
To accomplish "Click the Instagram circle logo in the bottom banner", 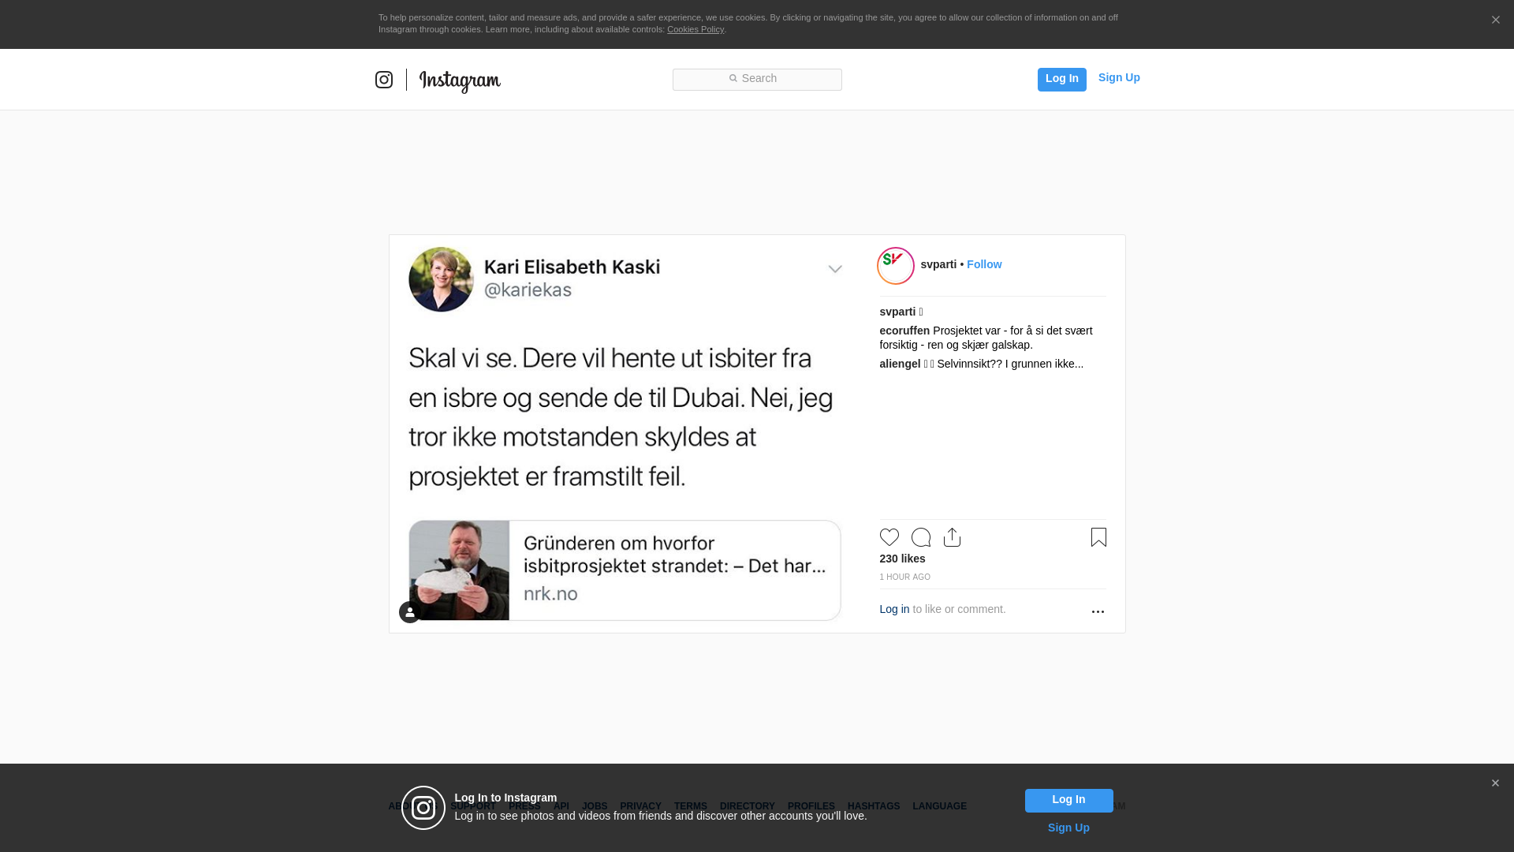I will [x=423, y=808].
